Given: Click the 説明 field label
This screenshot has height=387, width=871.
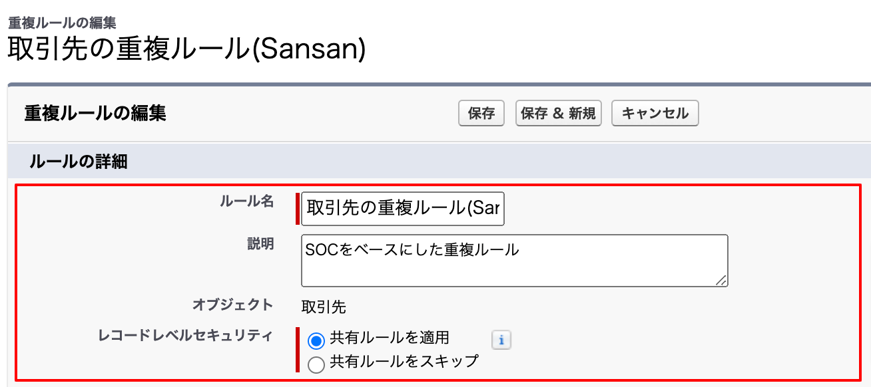Looking at the screenshot, I should (260, 244).
